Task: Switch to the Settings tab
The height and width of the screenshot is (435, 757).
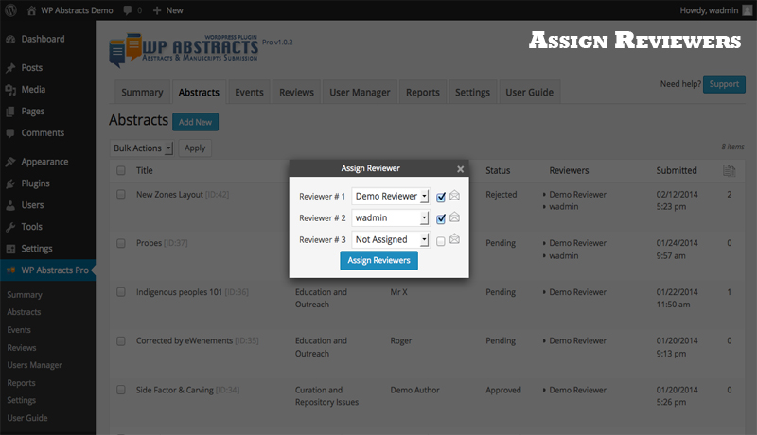Action: point(472,92)
